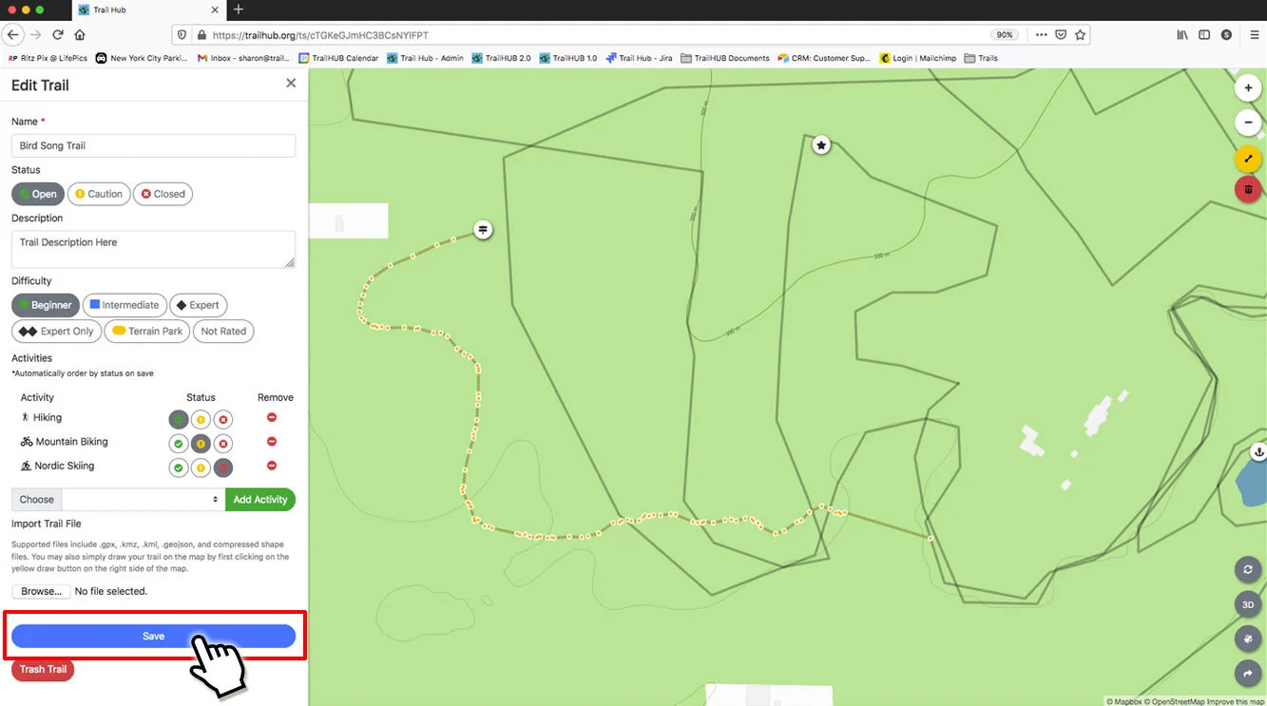Open the page actions ellipsis menu
This screenshot has height=706, width=1267.
1042,34
